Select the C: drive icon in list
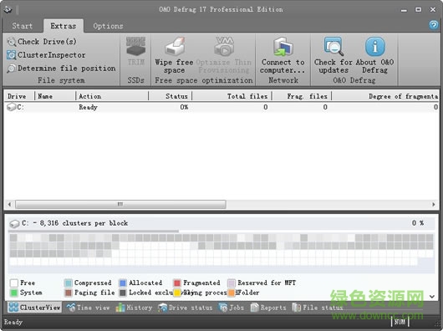This screenshot has height=331, width=443. click(12, 107)
